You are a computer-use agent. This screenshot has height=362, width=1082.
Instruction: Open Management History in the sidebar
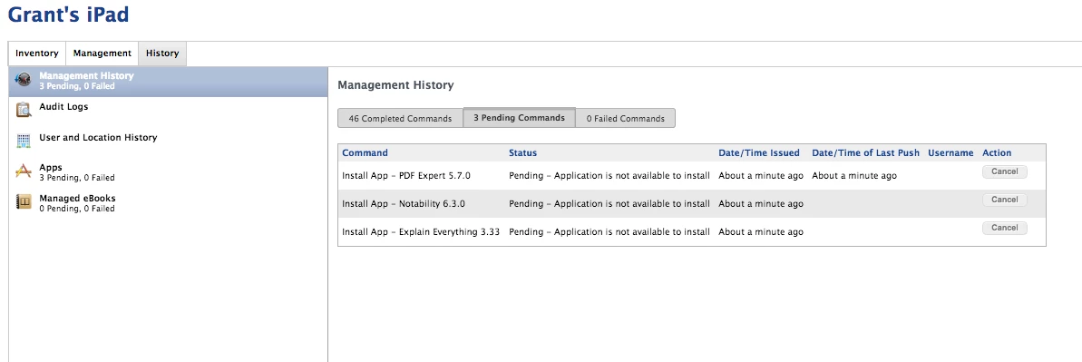point(168,82)
